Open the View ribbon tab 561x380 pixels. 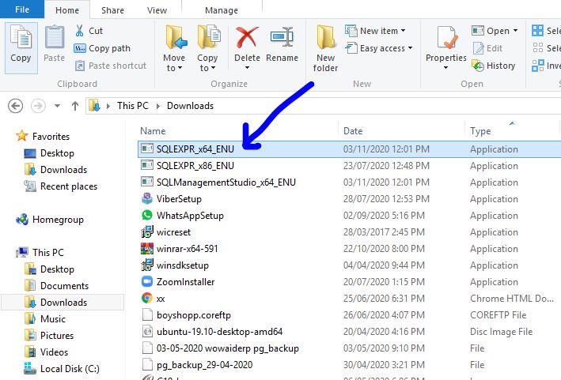tap(157, 10)
